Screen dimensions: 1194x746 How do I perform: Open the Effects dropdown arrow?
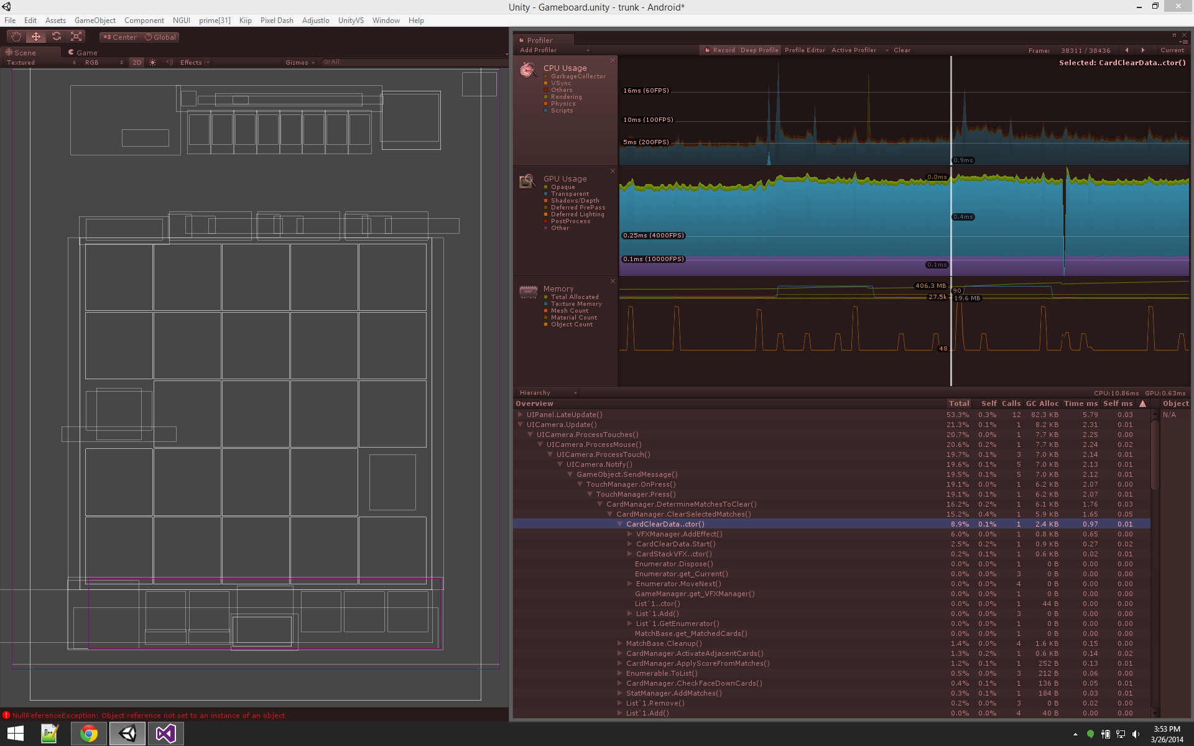(x=208, y=62)
